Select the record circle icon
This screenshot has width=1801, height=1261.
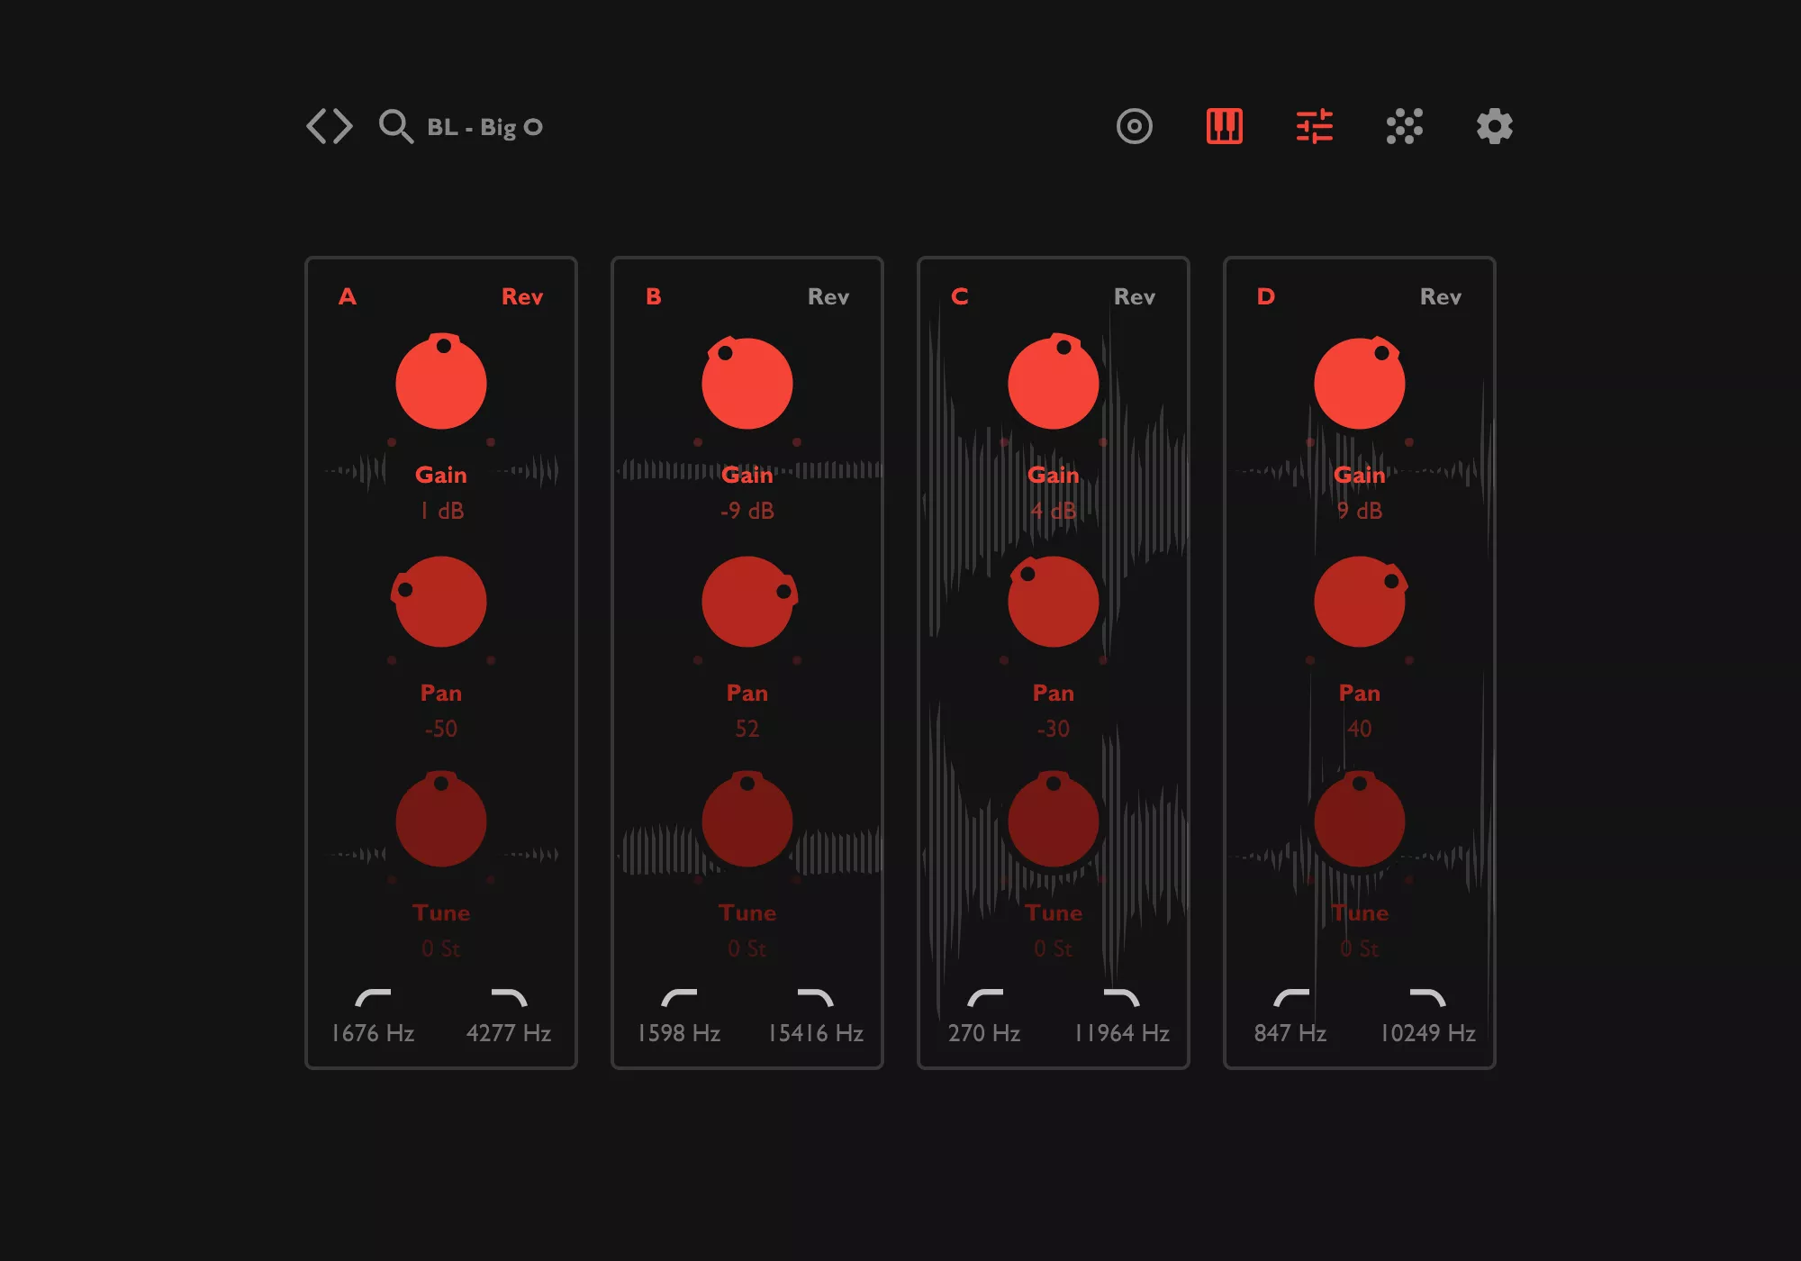tap(1134, 126)
